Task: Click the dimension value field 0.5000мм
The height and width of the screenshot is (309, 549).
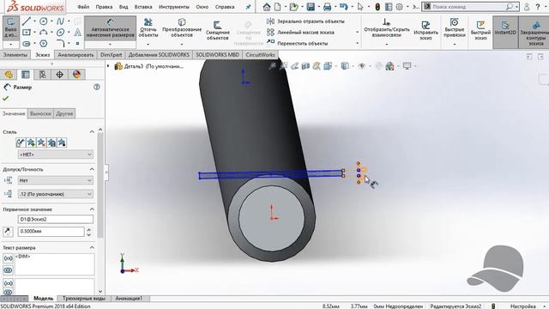Action: point(51,232)
